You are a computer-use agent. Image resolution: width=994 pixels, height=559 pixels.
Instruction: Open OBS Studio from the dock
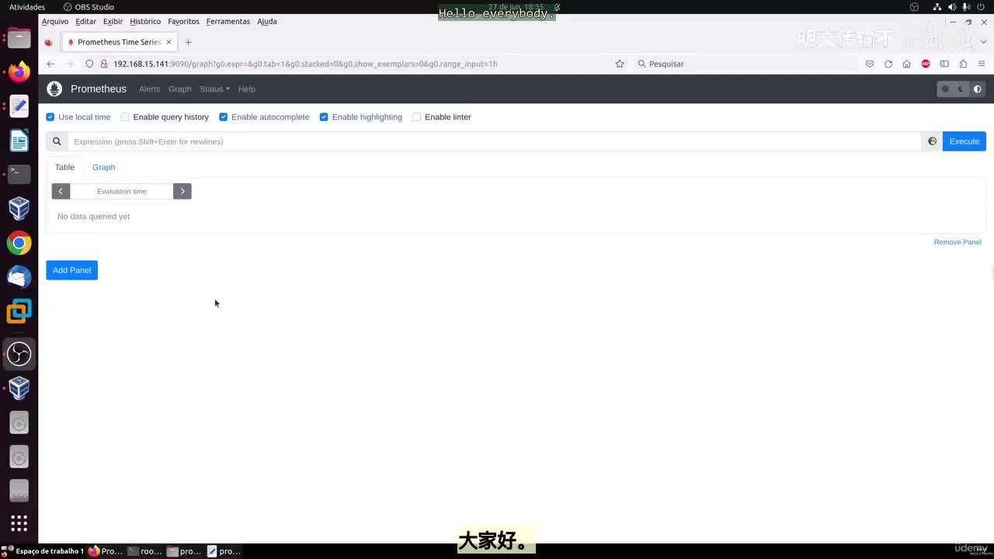pos(19,354)
